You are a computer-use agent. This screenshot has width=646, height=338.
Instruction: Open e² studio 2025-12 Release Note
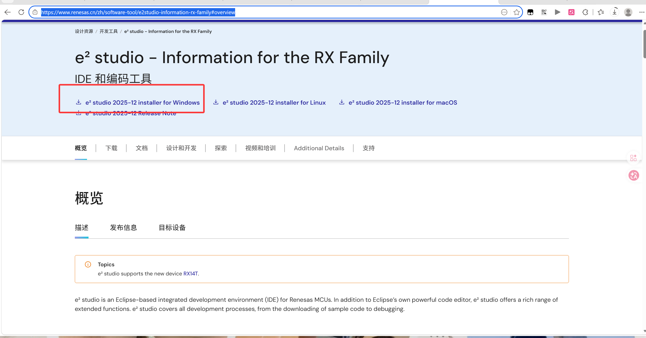[131, 113]
